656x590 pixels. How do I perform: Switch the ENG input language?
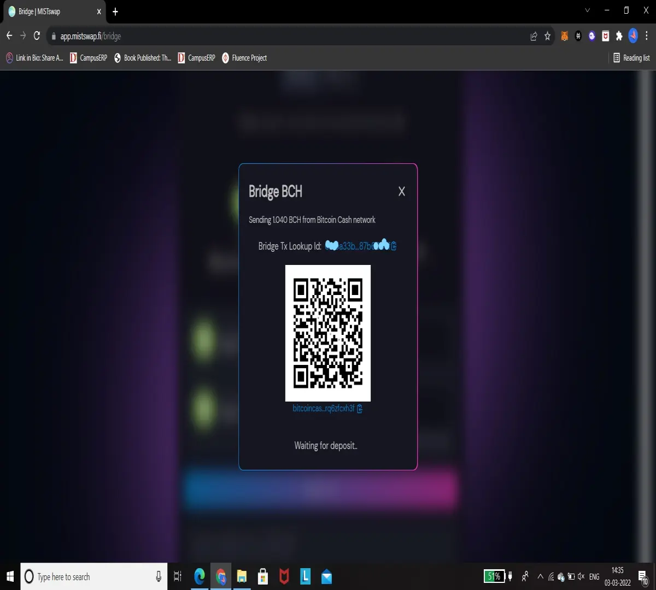[594, 576]
